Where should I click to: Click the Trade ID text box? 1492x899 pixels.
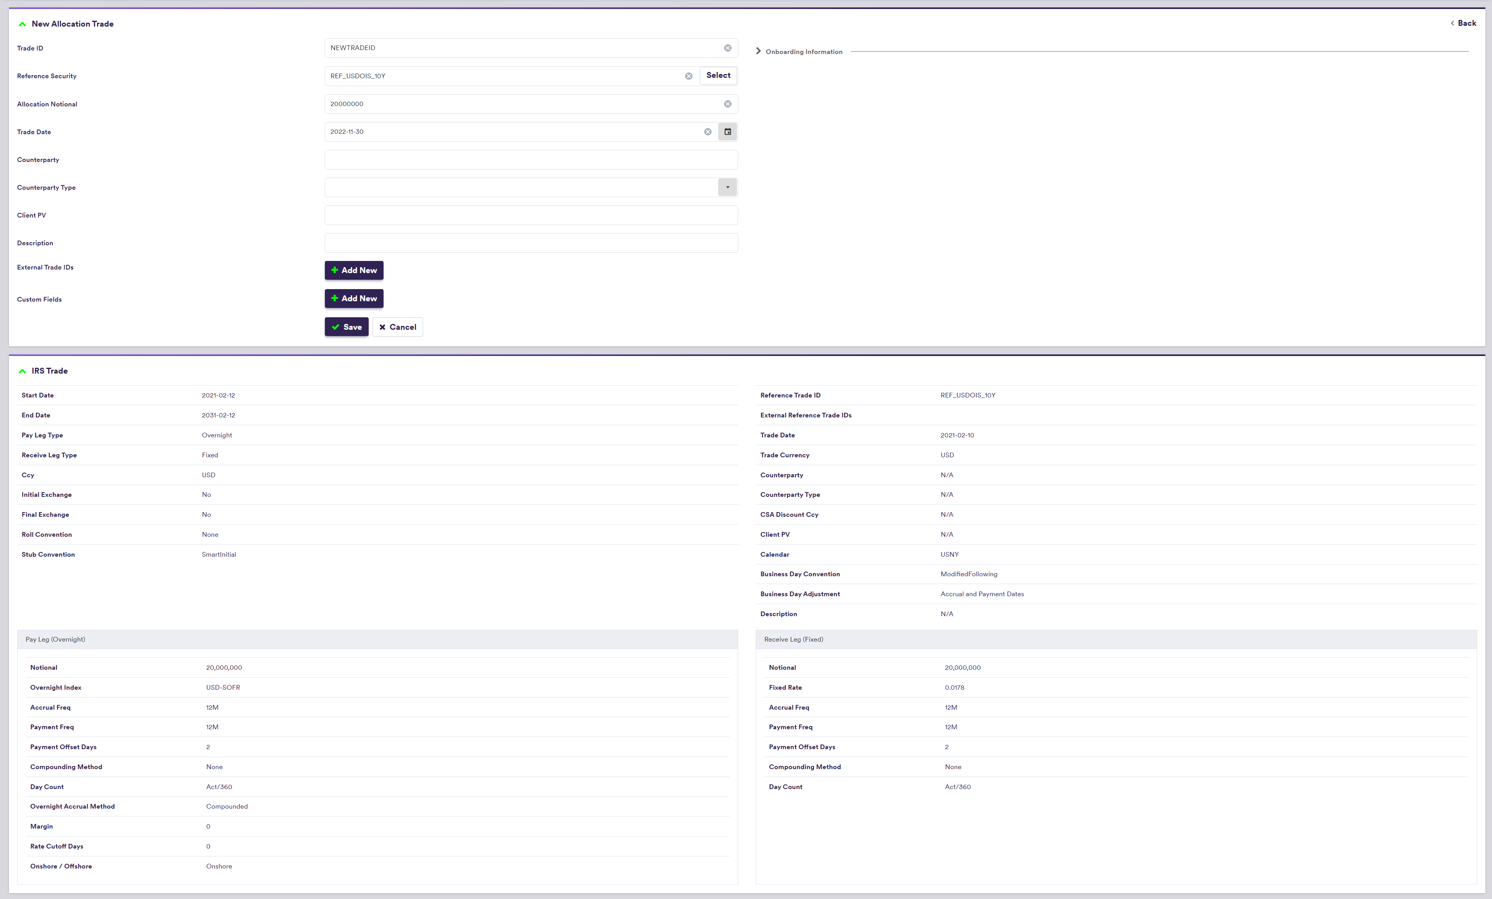[x=521, y=48]
